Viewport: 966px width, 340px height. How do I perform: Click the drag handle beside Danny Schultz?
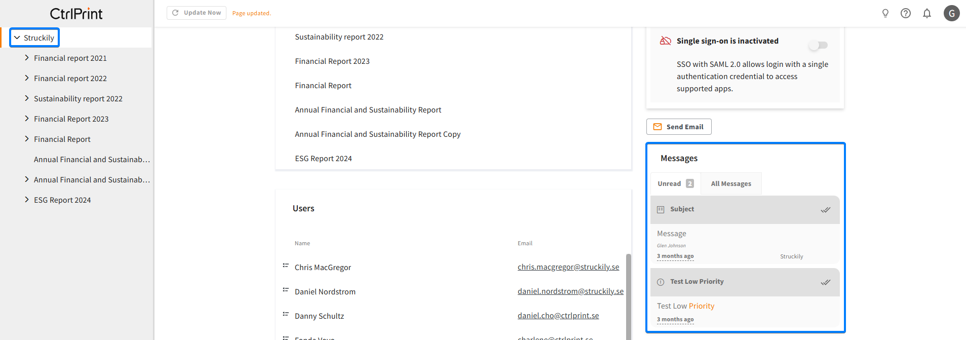click(286, 314)
